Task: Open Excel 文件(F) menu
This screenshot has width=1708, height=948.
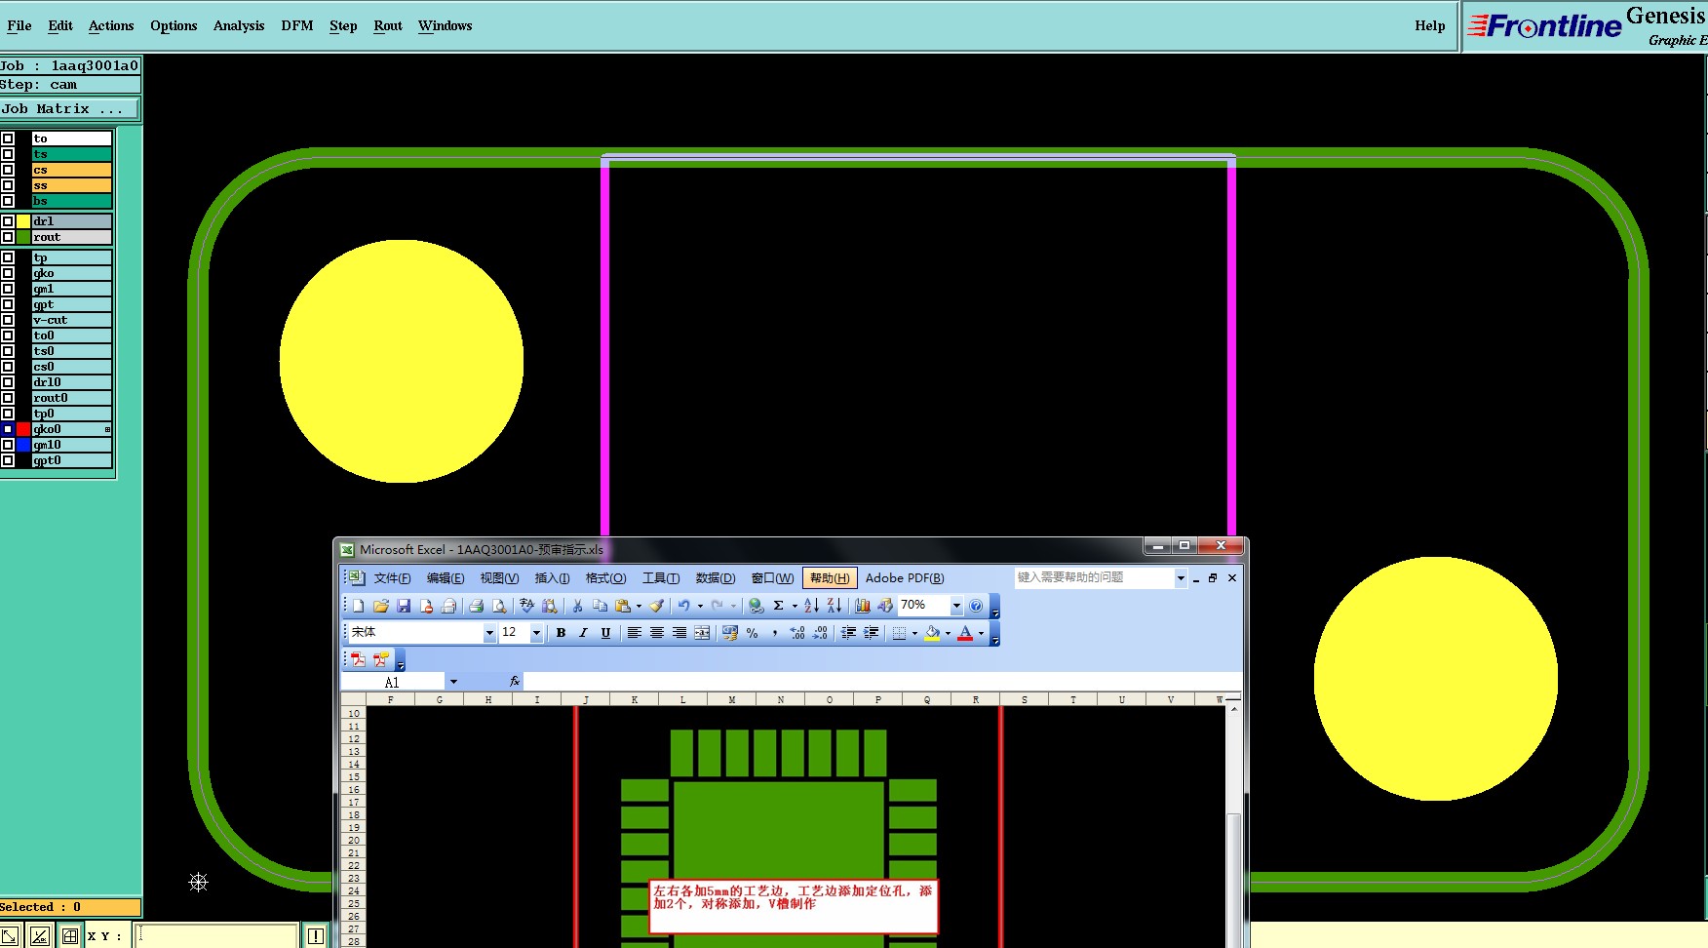Action: click(x=393, y=578)
